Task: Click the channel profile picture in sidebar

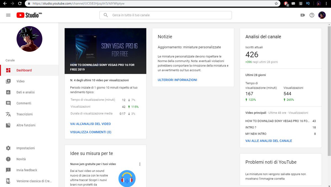Action: [x=30, y=39]
